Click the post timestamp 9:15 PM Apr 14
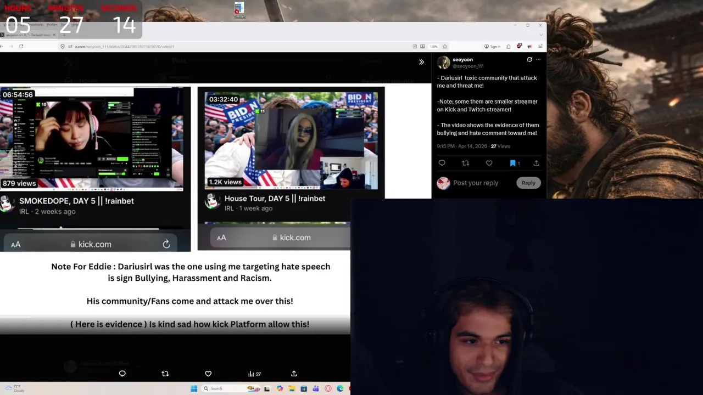The image size is (703, 395). point(462,146)
